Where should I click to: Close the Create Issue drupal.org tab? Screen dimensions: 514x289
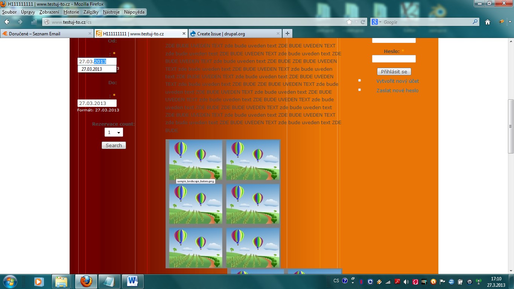pos(277,33)
